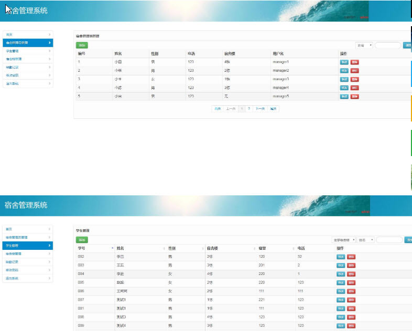Choose 退出系统 in the upper page sidebar

(28, 83)
